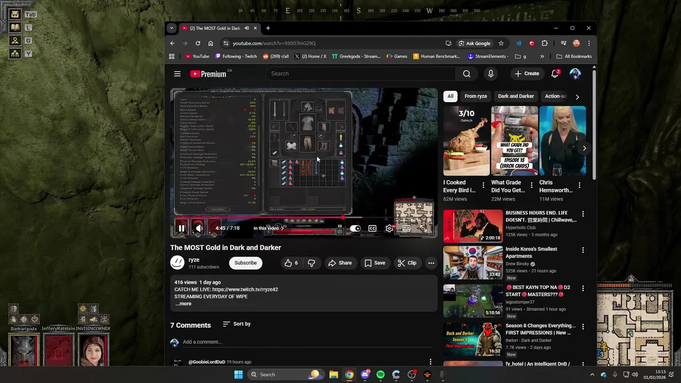The width and height of the screenshot is (681, 383).
Task: Open options for GoobieLordDaD comment
Action: pos(430,362)
